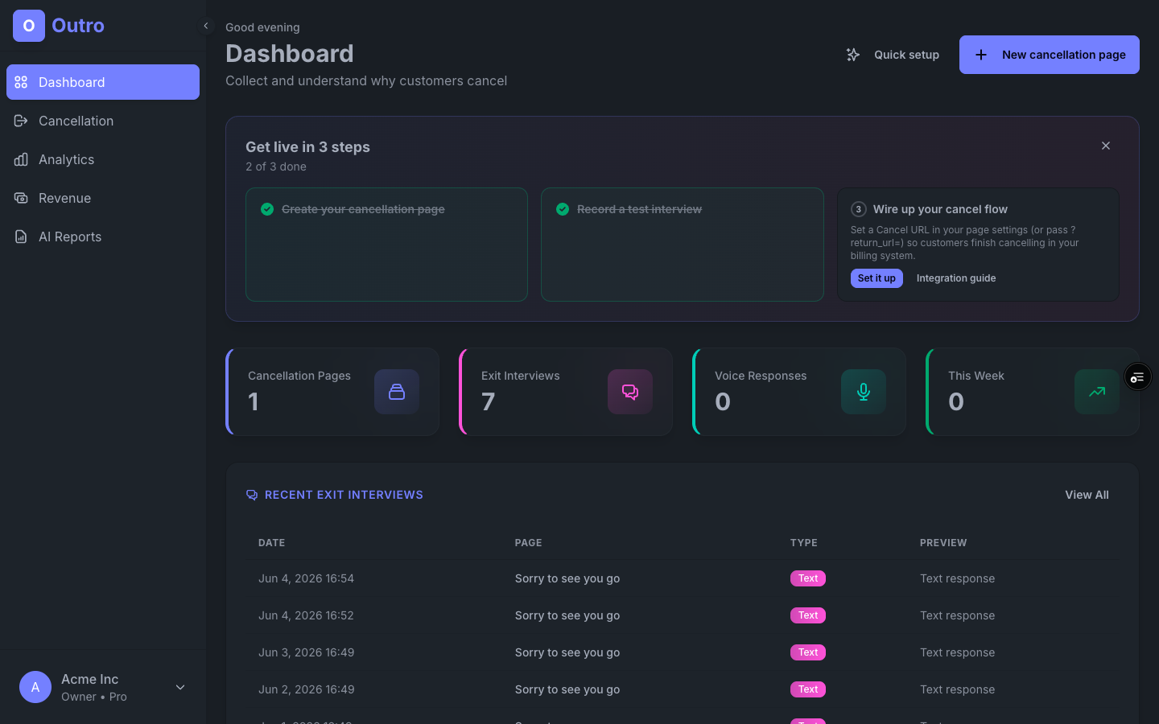The height and width of the screenshot is (724, 1159).
Task: Click the Quick setup sparkle icon
Action: click(x=853, y=55)
